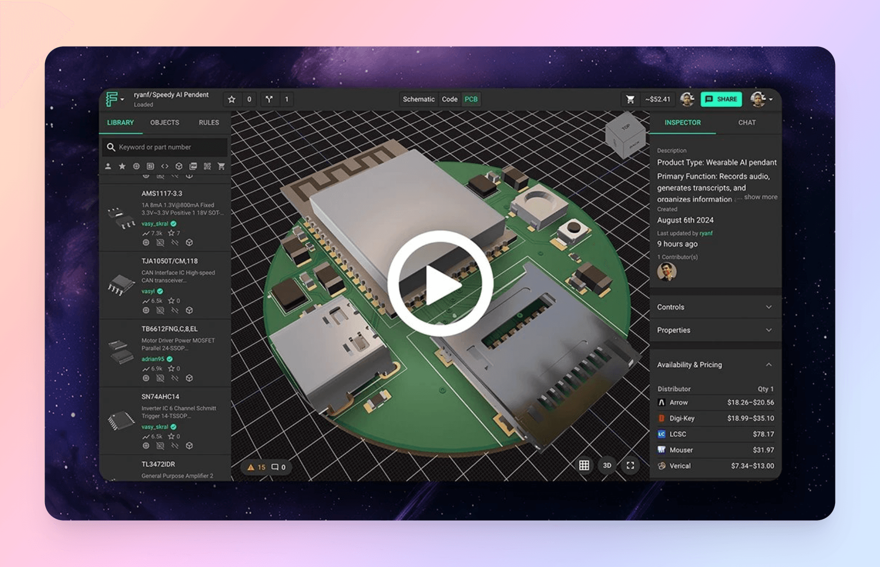
Task: Click the Digi-Key distributor row
Action: coord(715,418)
